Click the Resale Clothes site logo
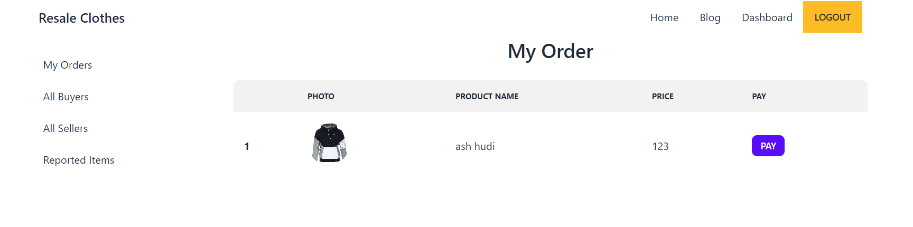 pos(81,18)
